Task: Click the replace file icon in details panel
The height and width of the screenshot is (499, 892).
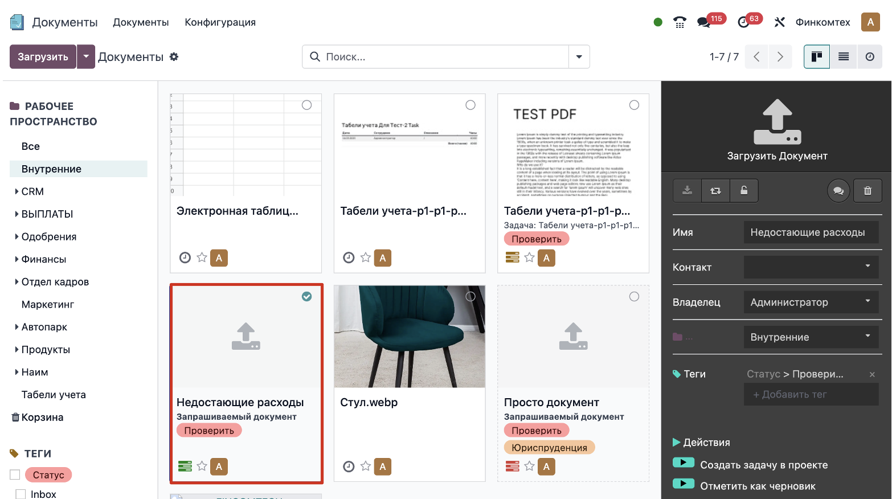Action: coord(715,191)
